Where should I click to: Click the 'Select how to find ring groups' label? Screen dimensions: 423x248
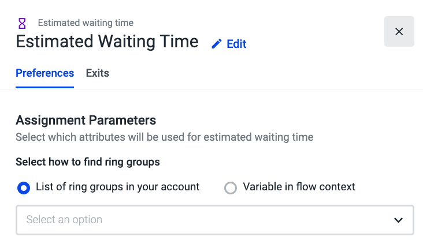click(87, 162)
